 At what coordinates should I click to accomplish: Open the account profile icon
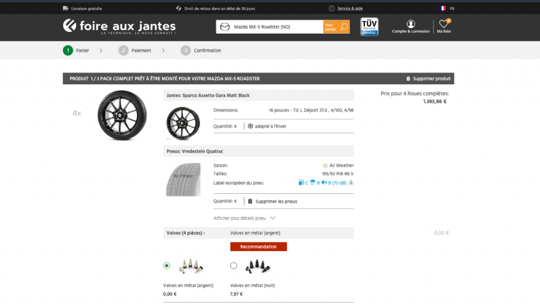pyautogui.click(x=411, y=24)
